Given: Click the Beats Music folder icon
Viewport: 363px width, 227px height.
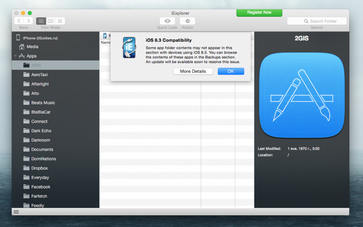Looking at the screenshot, I should (x=26, y=102).
